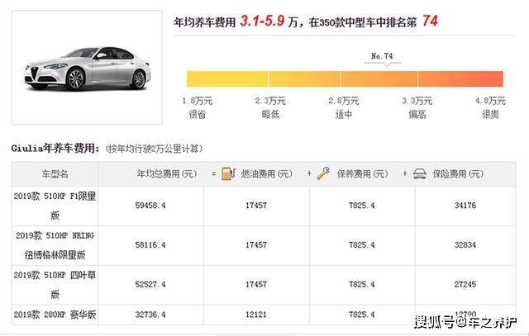
Task: Click total cost value 59458.4
Action: point(150,206)
